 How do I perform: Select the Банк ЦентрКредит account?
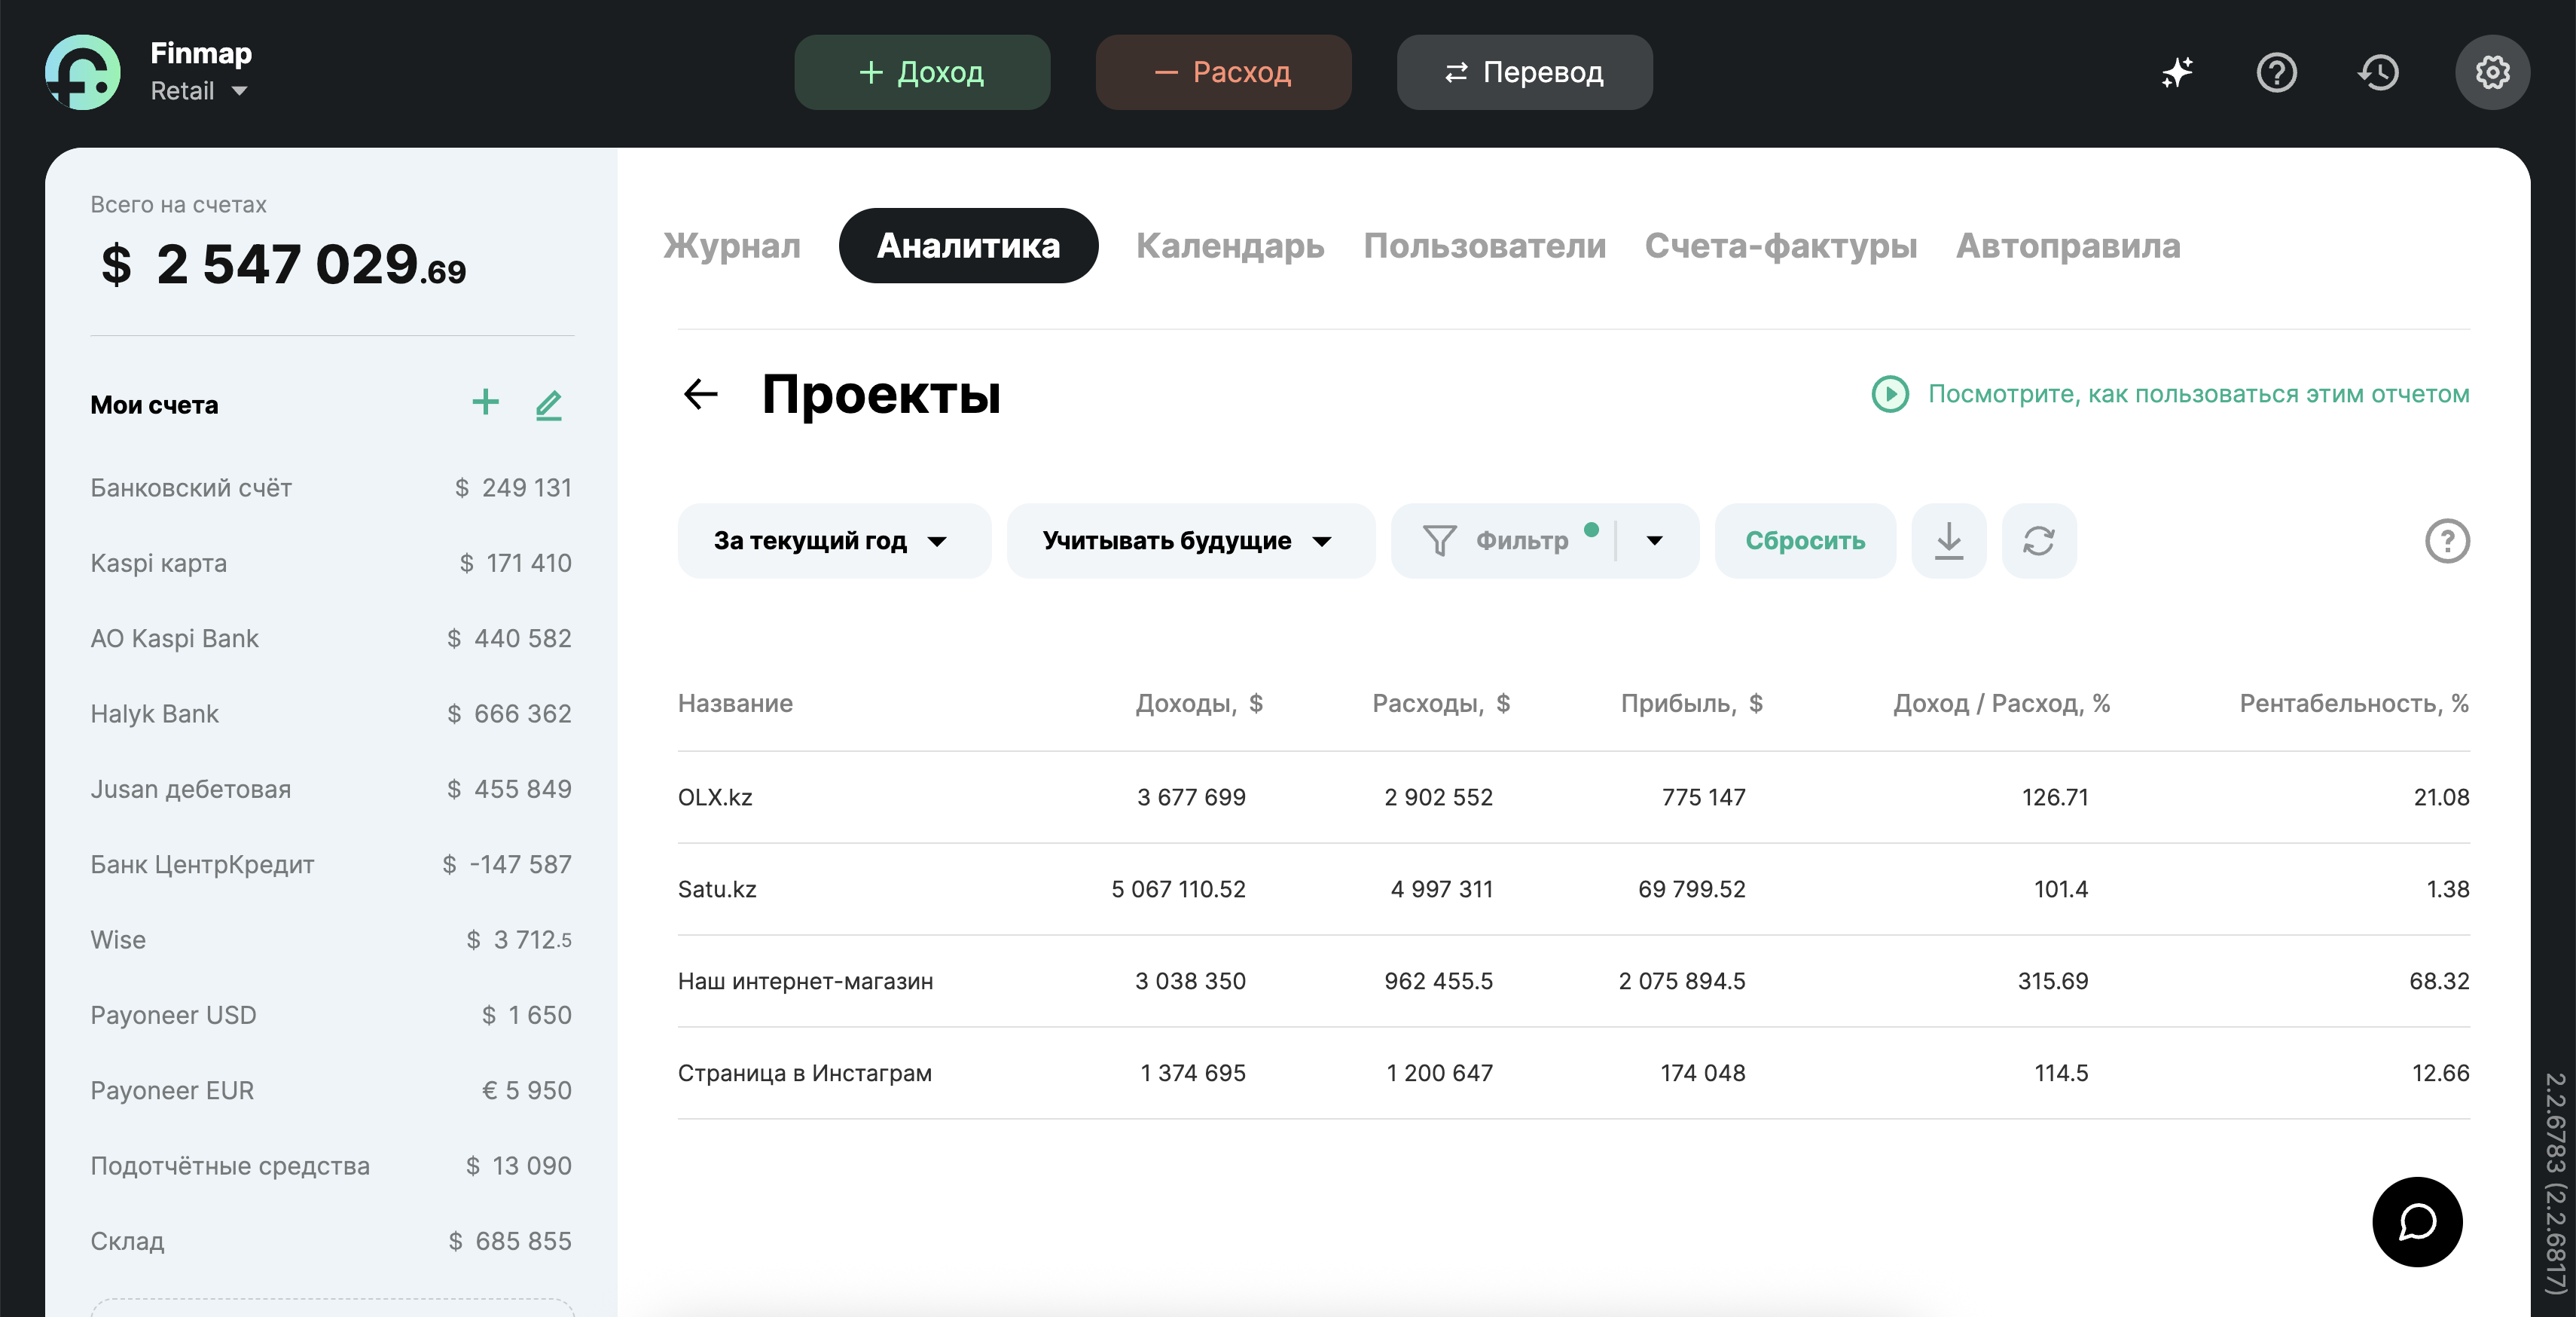331,864
